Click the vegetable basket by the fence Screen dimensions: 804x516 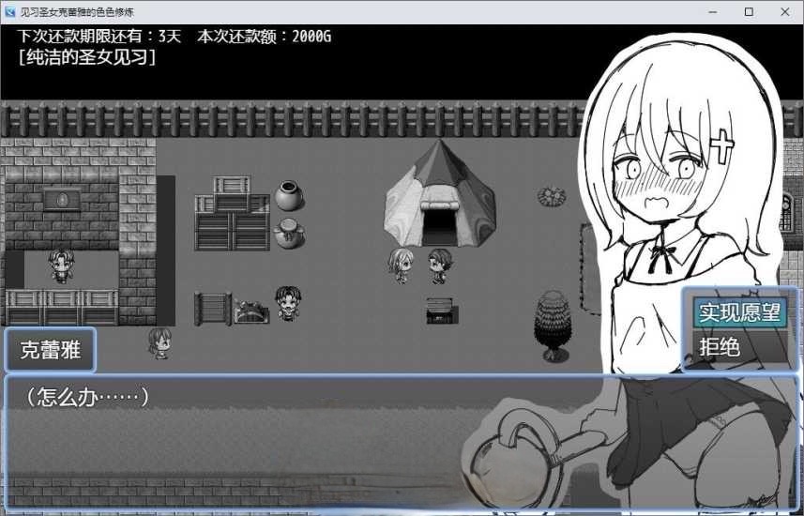(x=249, y=311)
